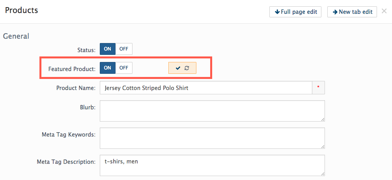392x180 pixels.
Task: Grab the Blurb textarea resize handle
Action: [x=323, y=120]
